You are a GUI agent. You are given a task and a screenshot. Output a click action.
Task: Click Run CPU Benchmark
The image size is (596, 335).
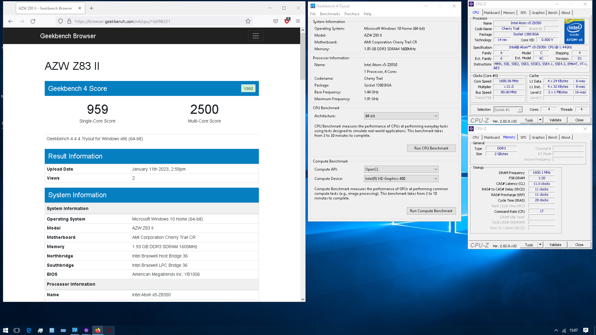click(431, 148)
